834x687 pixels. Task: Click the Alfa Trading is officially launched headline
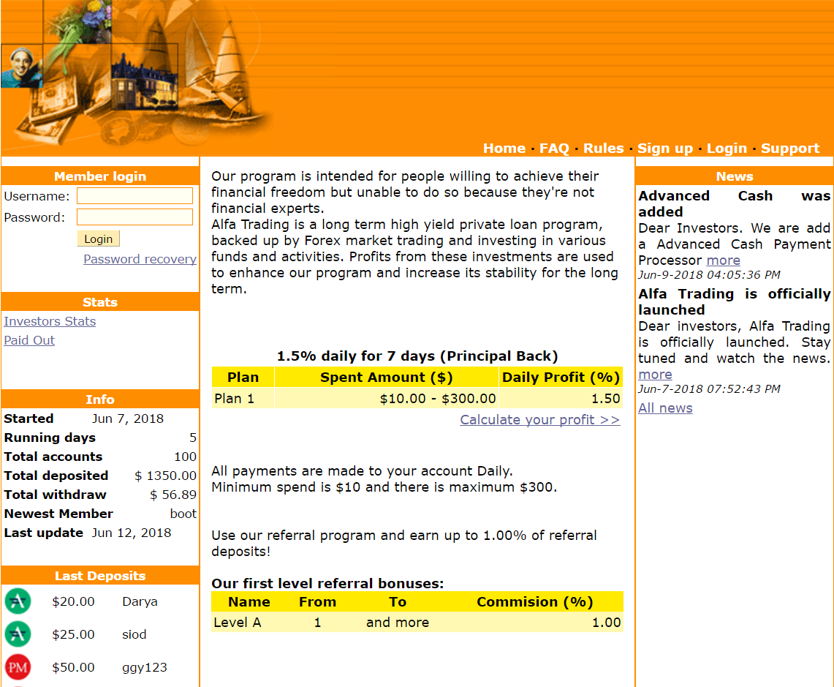735,302
